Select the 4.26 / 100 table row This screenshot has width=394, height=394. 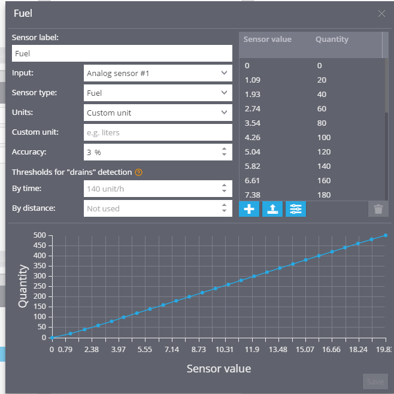(x=312, y=138)
